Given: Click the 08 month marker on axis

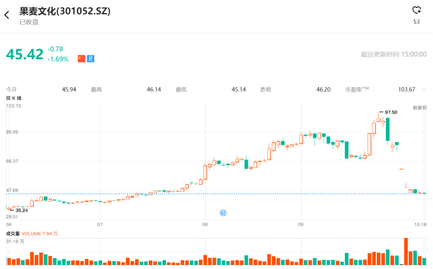Looking at the screenshot, I should [x=204, y=225].
